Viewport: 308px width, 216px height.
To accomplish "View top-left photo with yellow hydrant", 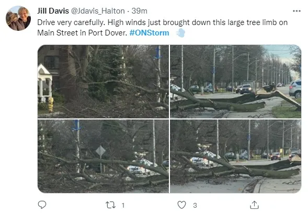I will 104,81.
